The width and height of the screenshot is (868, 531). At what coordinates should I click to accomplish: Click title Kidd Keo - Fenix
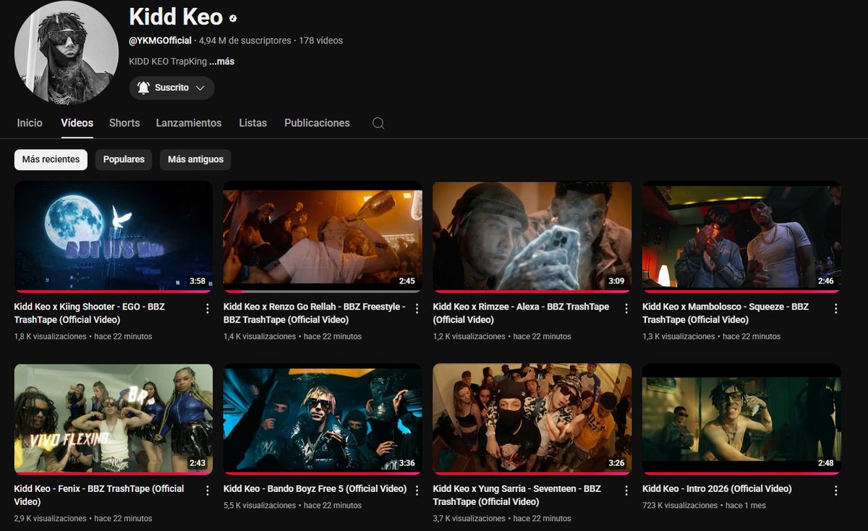(x=99, y=495)
